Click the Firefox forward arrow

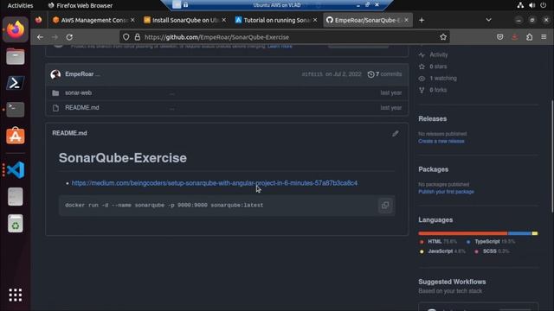(55, 37)
